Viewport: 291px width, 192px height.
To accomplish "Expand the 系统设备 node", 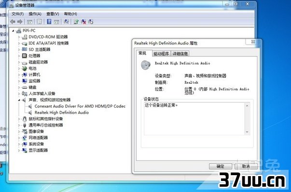I will (19, 144).
